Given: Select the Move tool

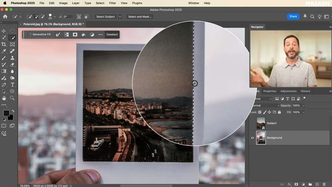Looking at the screenshot, I should (x=4, y=31).
